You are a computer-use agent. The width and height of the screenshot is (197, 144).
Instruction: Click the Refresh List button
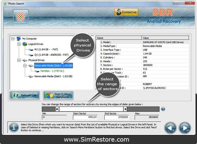point(25,95)
